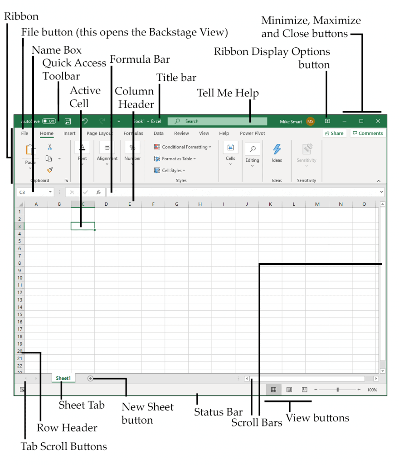
Task: Click the Save icon on Quick Access Toolbar
Action: pos(68,121)
